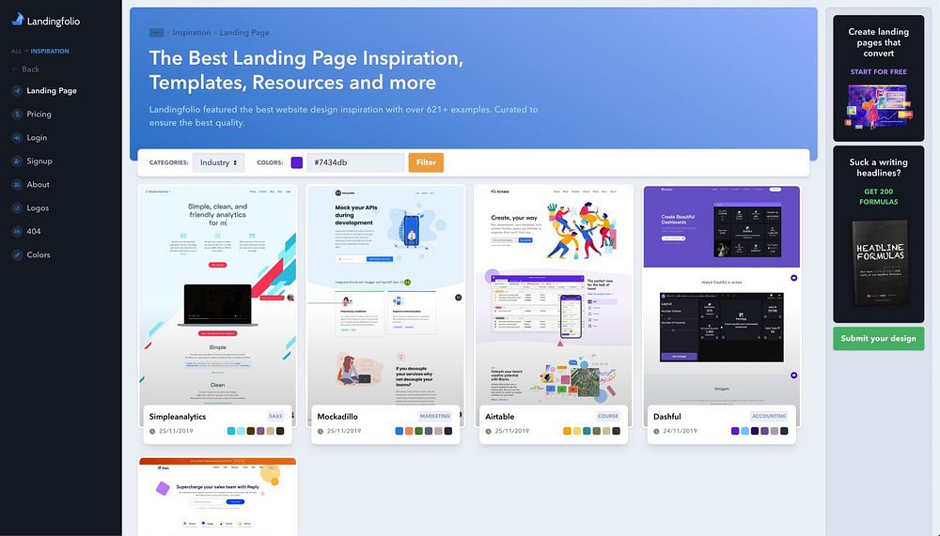Select the dark brown swatch on Simpleanalytics
Viewport: 940px width, 536px height.
(251, 431)
